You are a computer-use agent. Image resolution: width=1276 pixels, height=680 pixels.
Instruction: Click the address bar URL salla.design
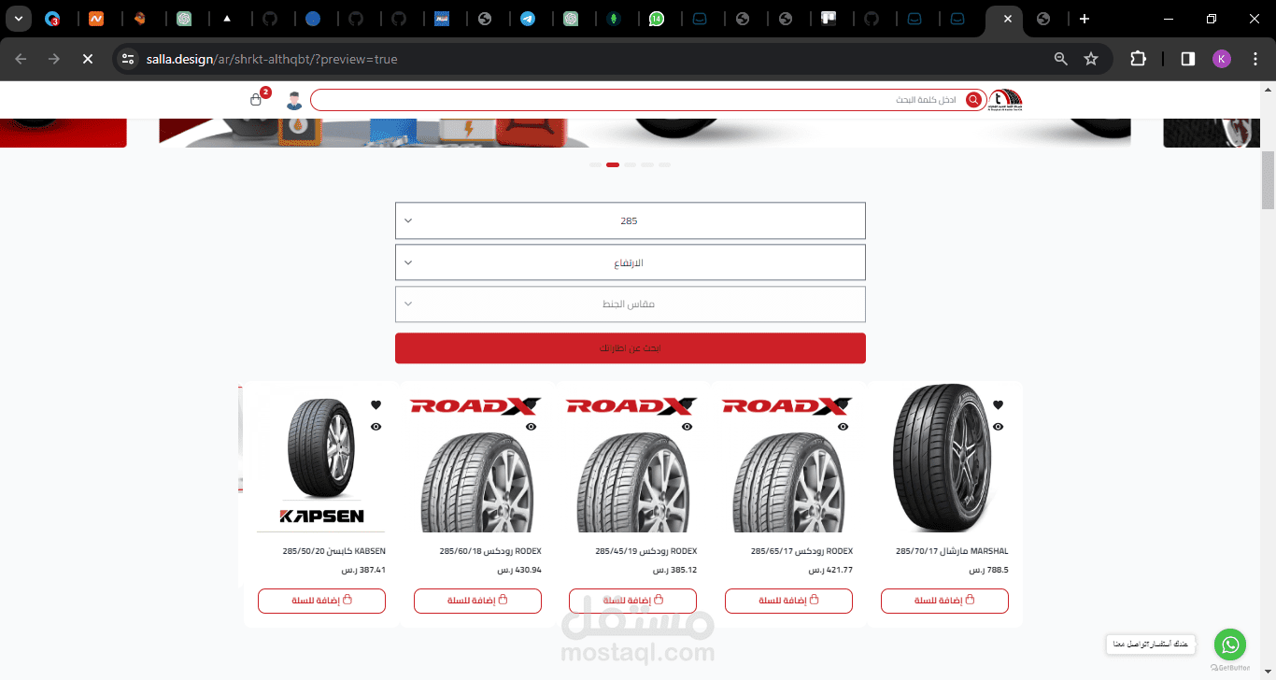tap(272, 59)
